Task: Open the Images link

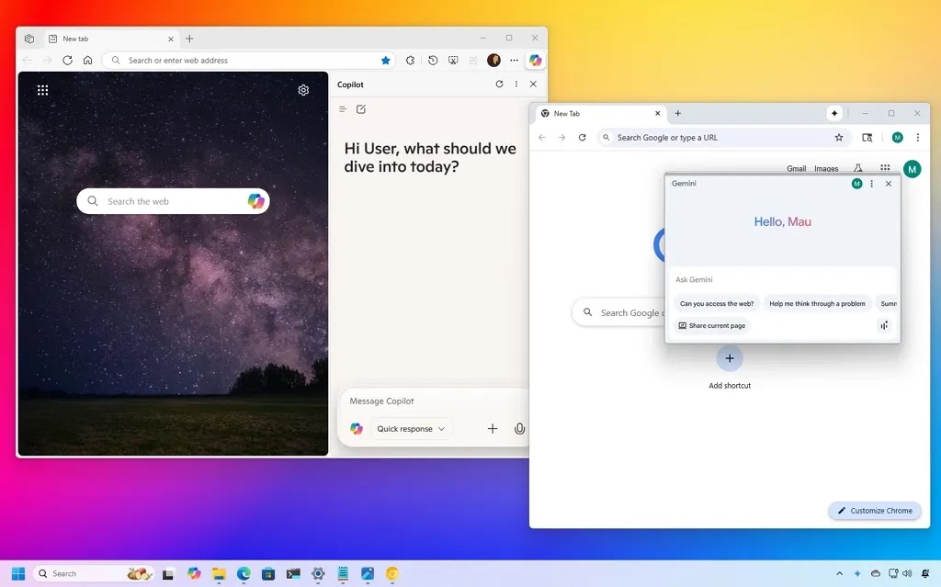Action: 826,169
